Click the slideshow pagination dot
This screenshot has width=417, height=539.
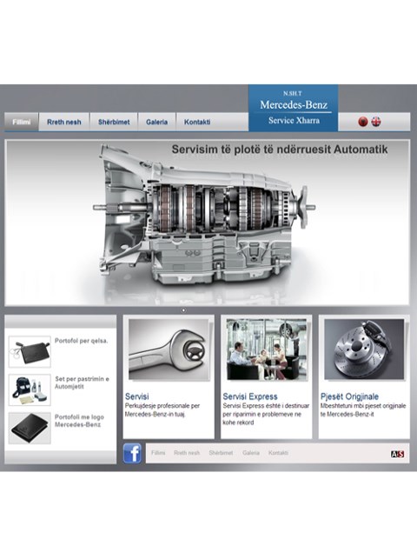coord(183,310)
